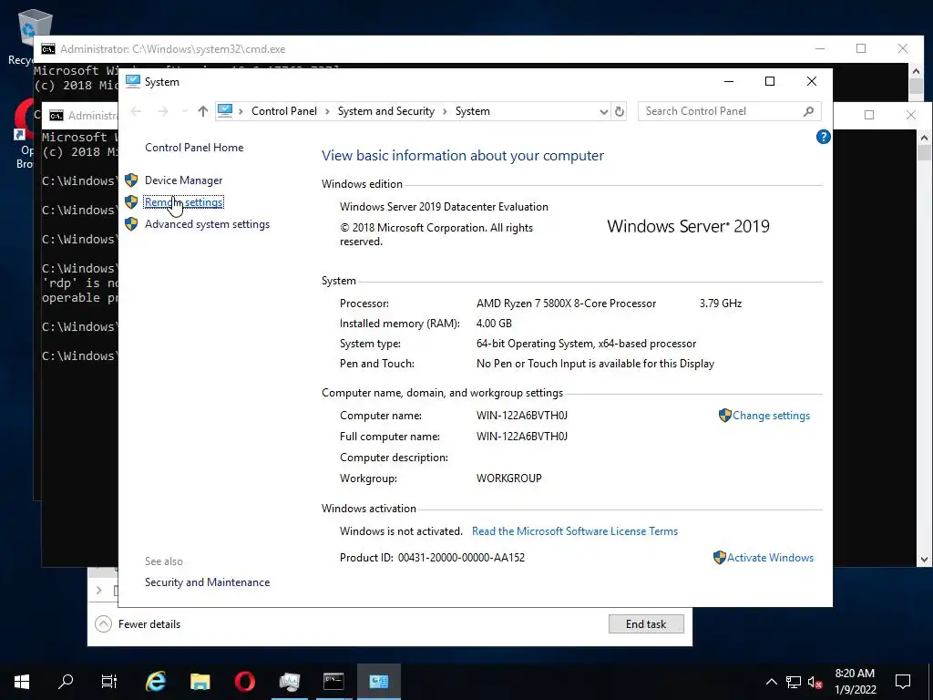The height and width of the screenshot is (700, 933).
Task: Click the System Control Panel taskbar button
Action: pos(378,682)
